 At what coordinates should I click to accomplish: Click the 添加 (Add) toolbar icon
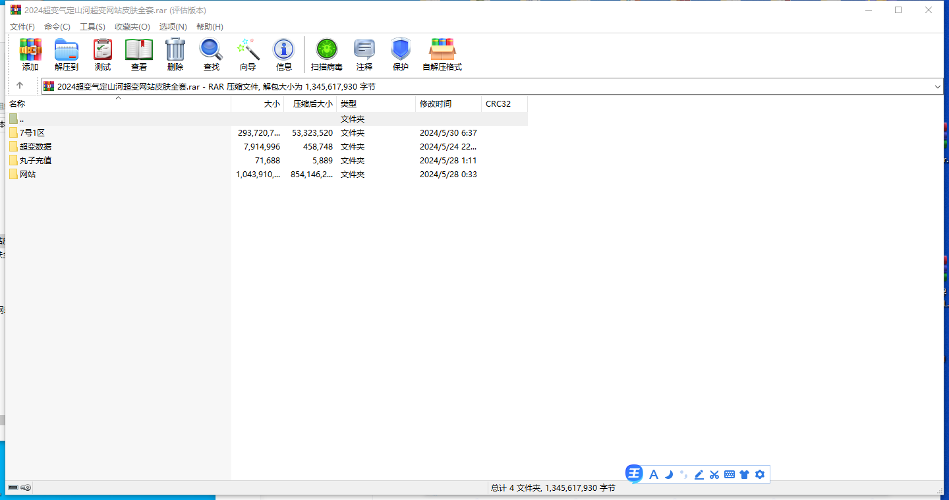(x=30, y=54)
